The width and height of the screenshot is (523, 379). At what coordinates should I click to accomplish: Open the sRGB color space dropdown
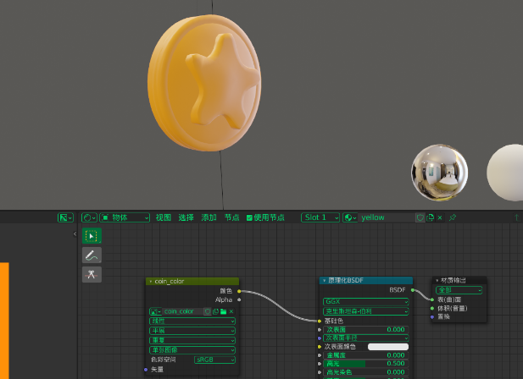214,360
